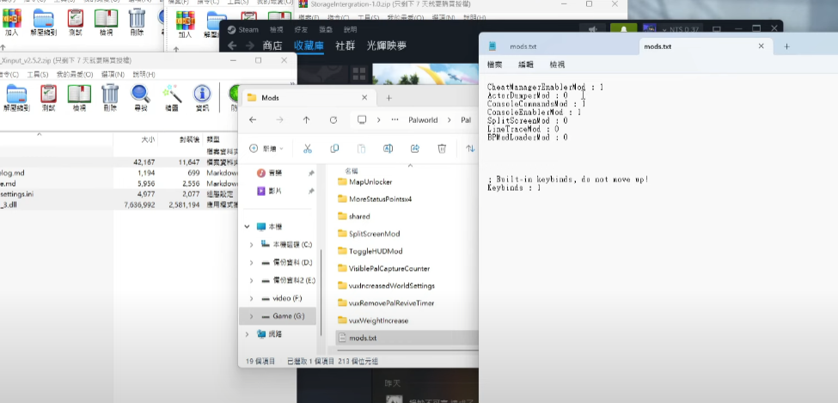Viewport: 838px width, 403px height.
Task: Expand the video (F:) drive node
Action: [x=252, y=298]
